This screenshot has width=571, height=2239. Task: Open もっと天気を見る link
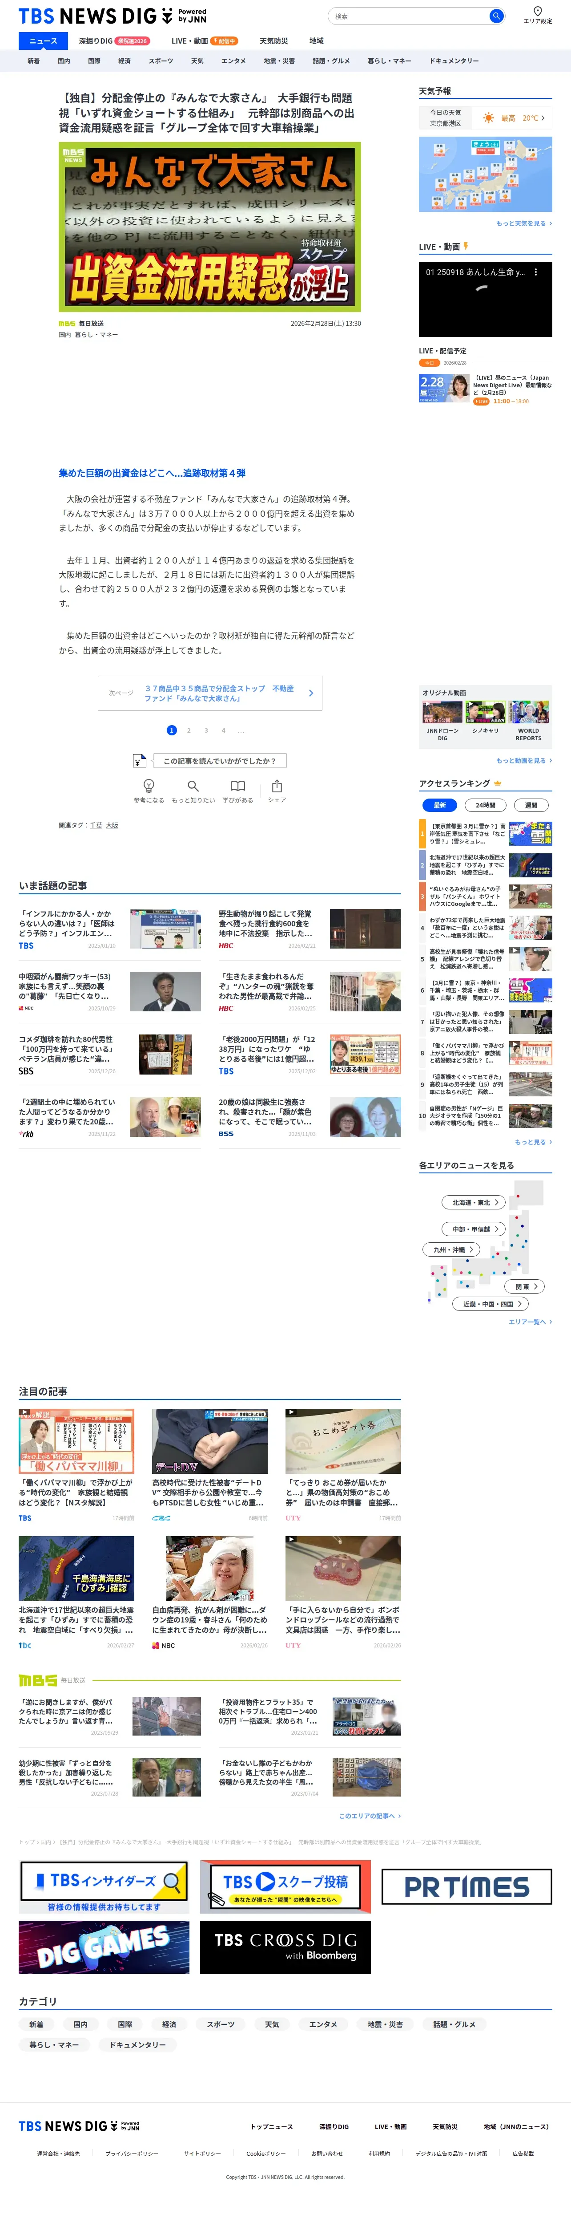(x=523, y=223)
